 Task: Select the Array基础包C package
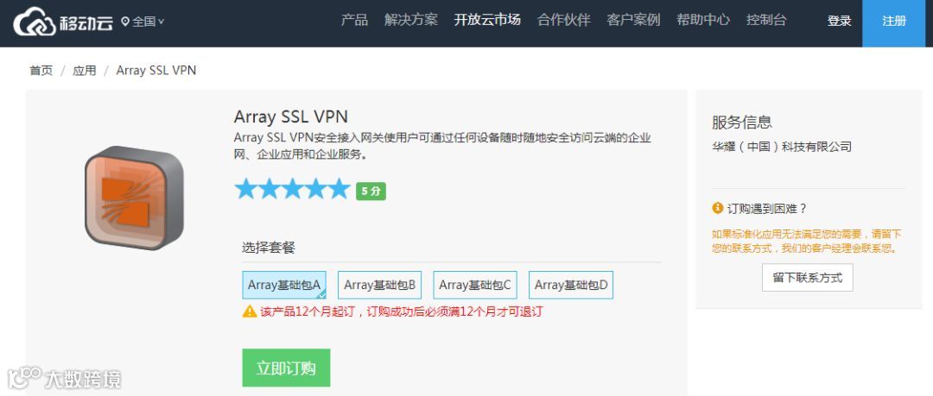[475, 285]
